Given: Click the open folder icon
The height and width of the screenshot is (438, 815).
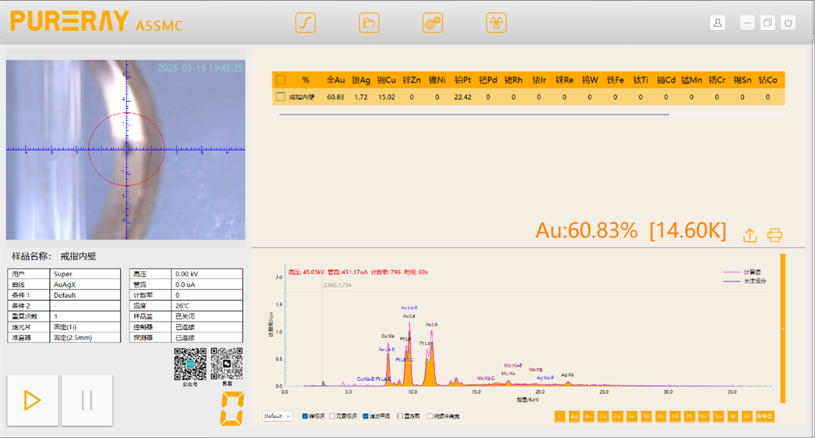Looking at the screenshot, I should pyautogui.click(x=369, y=23).
